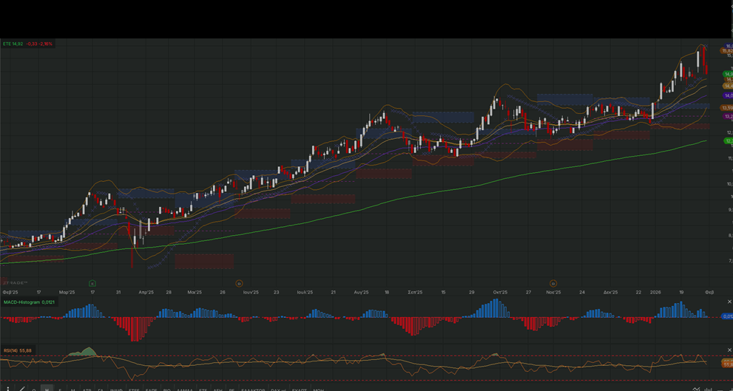This screenshot has height=391, width=733.
Task: Close the MACD-Histogram indicator panel
Action: [730, 302]
